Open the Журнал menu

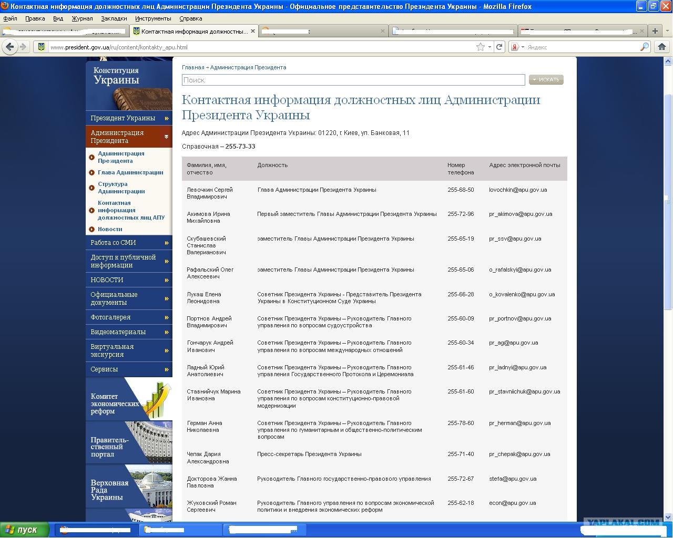coord(82,18)
